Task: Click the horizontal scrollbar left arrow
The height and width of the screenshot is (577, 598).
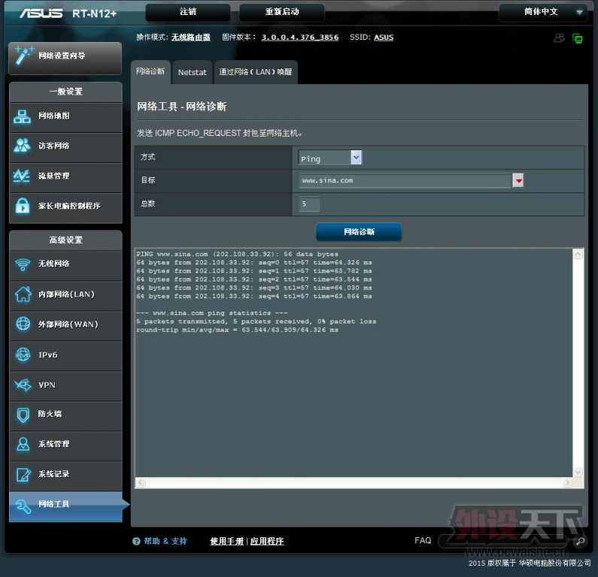Action: [141, 482]
